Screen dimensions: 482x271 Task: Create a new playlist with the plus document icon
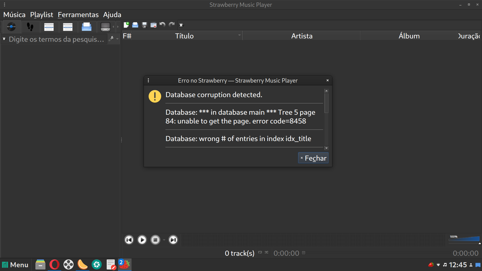click(x=126, y=25)
